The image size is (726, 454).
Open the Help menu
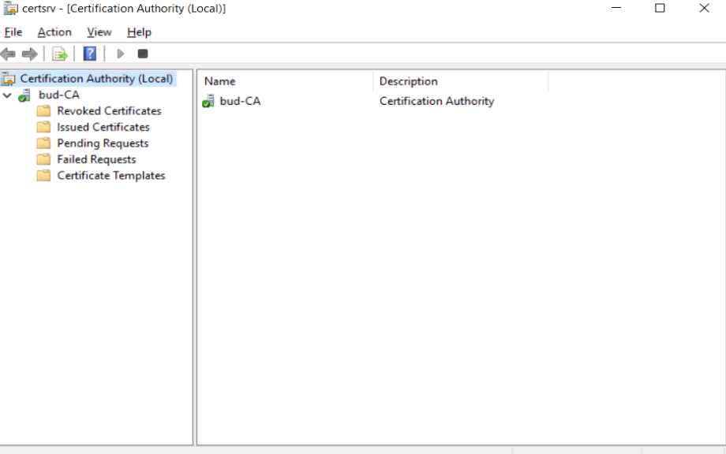(x=139, y=32)
